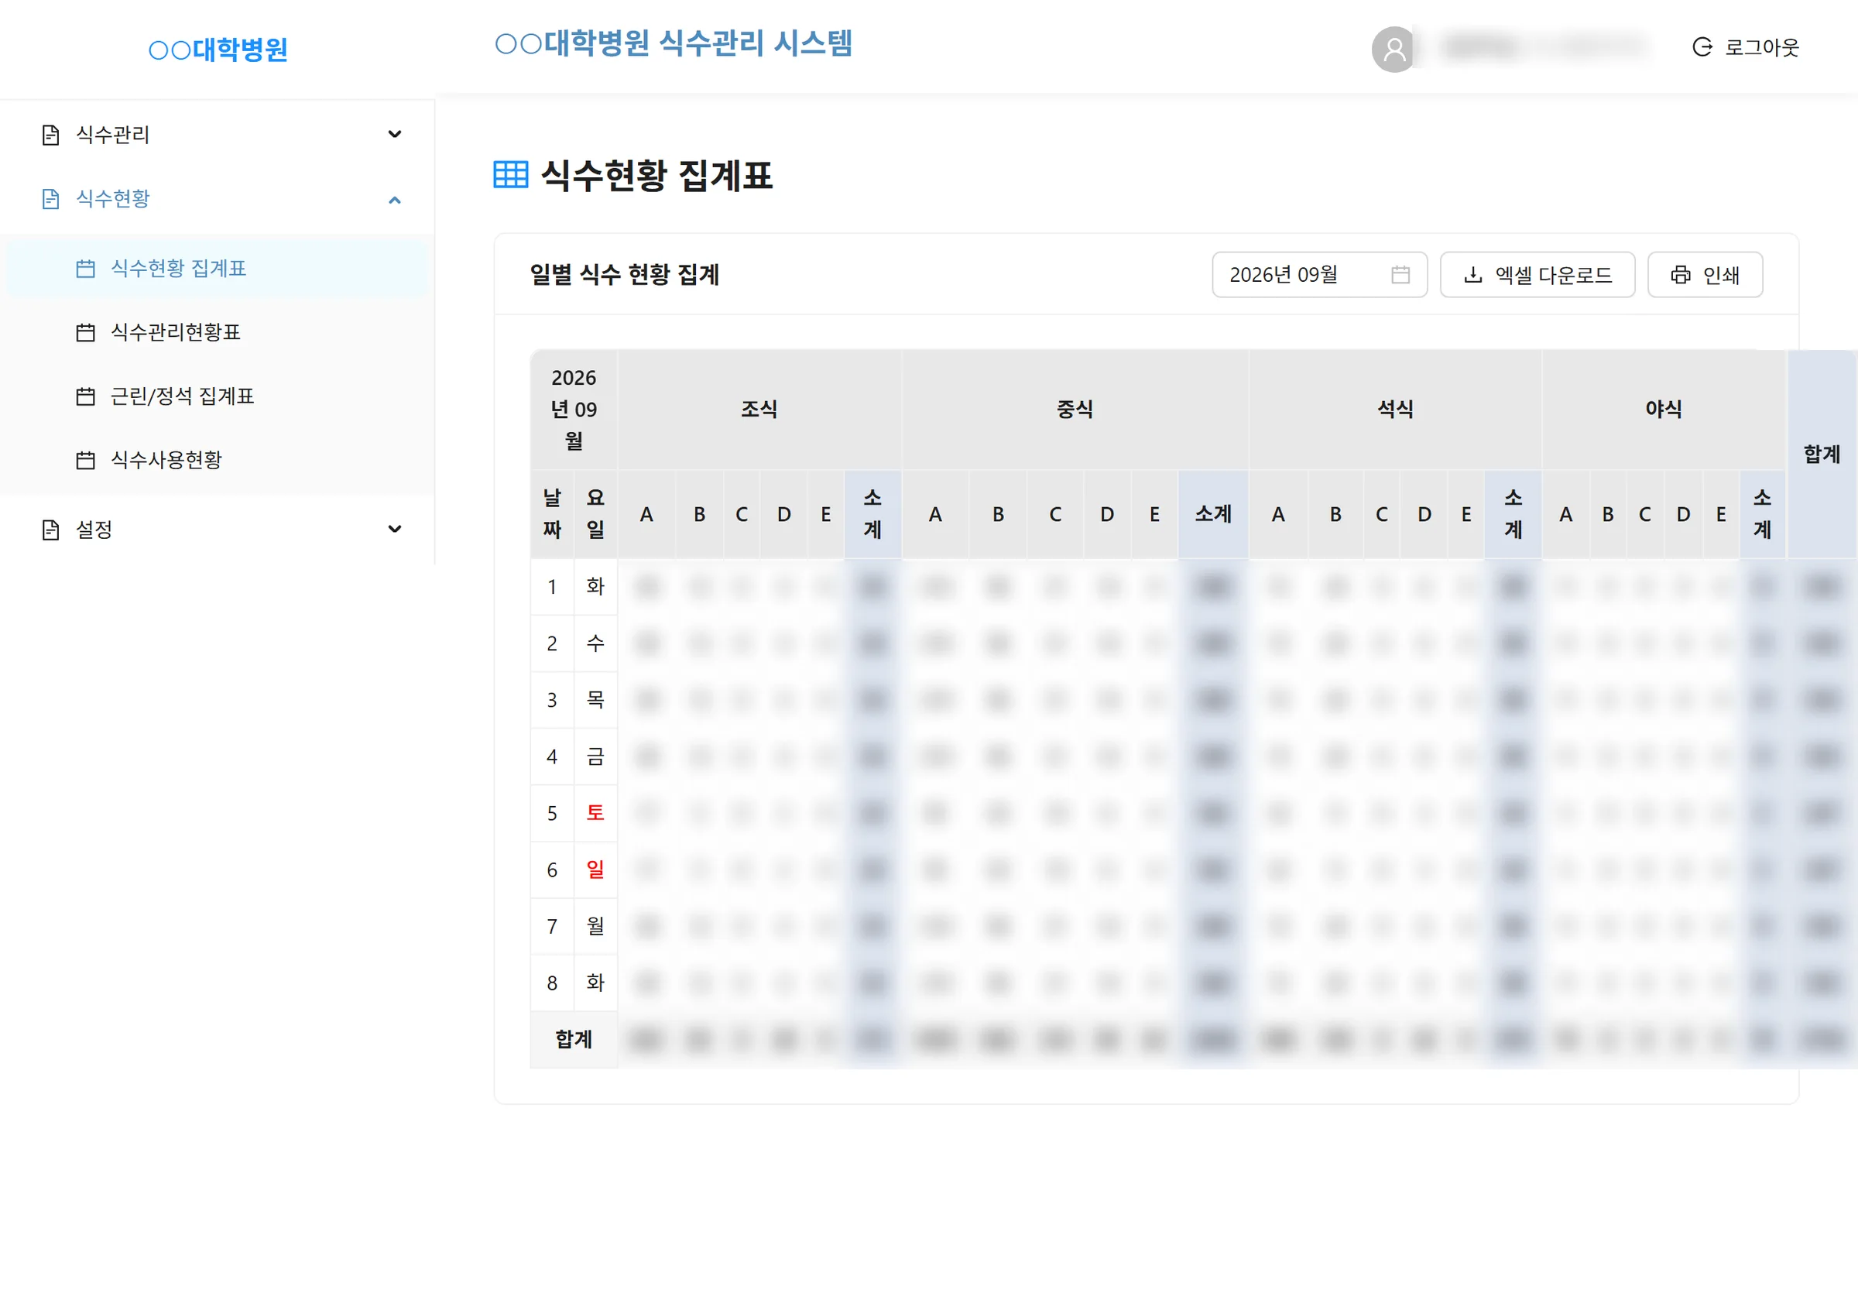The width and height of the screenshot is (1858, 1307).
Task: Click calendar icon beside 식수사용현황 menu
Action: coord(85,460)
